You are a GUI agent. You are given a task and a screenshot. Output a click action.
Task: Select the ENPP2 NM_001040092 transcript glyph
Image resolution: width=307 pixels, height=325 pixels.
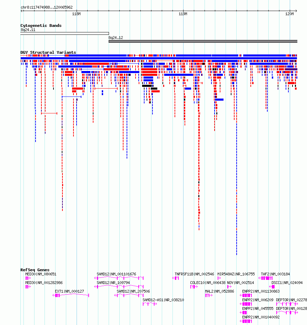[x=246, y=321]
